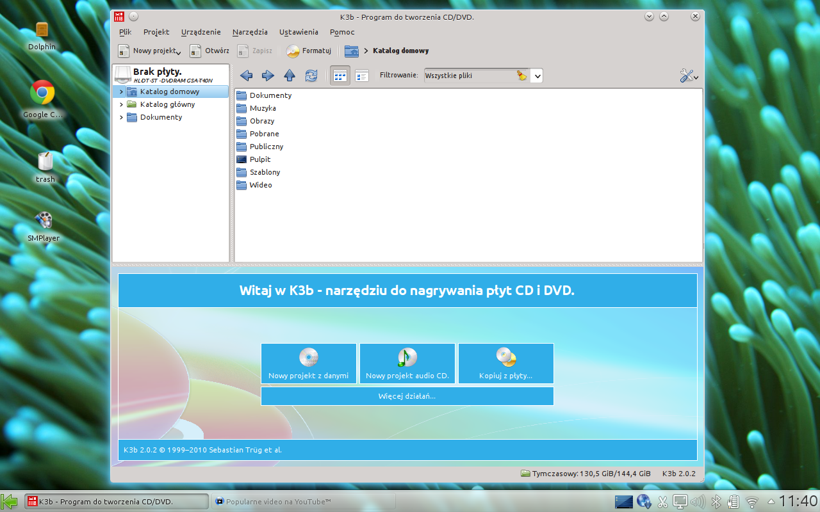The height and width of the screenshot is (512, 820).
Task: Click the Formatuj disc icon
Action: pos(293,51)
